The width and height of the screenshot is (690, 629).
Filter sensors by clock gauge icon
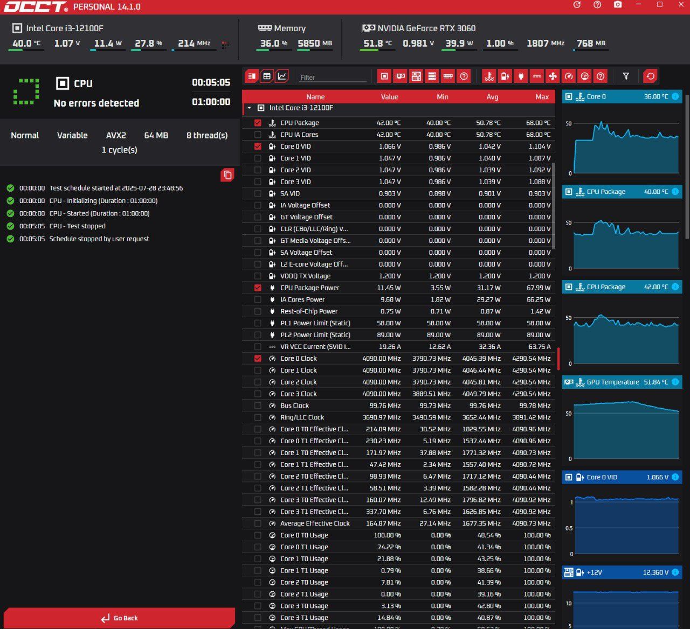(x=568, y=76)
